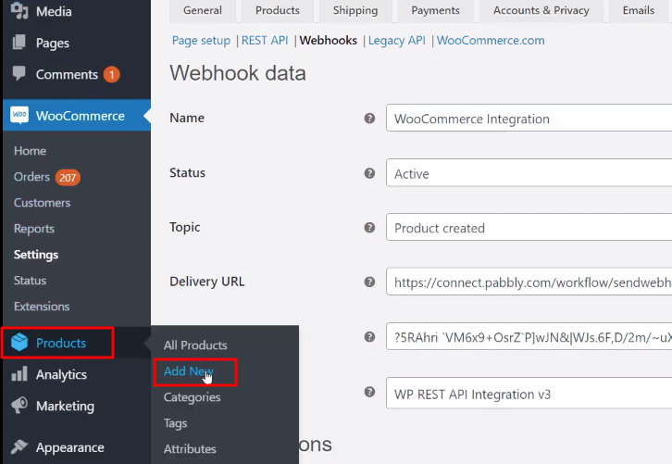Viewport: 672px width, 464px height.
Task: Click the Media sidebar icon
Action: click(x=19, y=11)
